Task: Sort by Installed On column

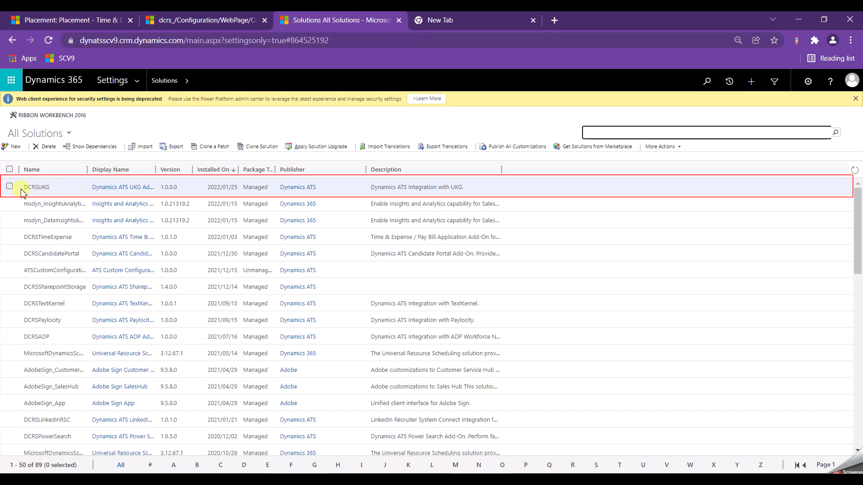Action: [216, 169]
